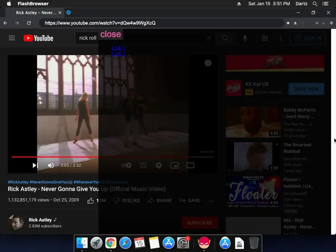The width and height of the screenshot is (336, 252).
Task: Open the Trash in the dock
Action: click(254, 243)
